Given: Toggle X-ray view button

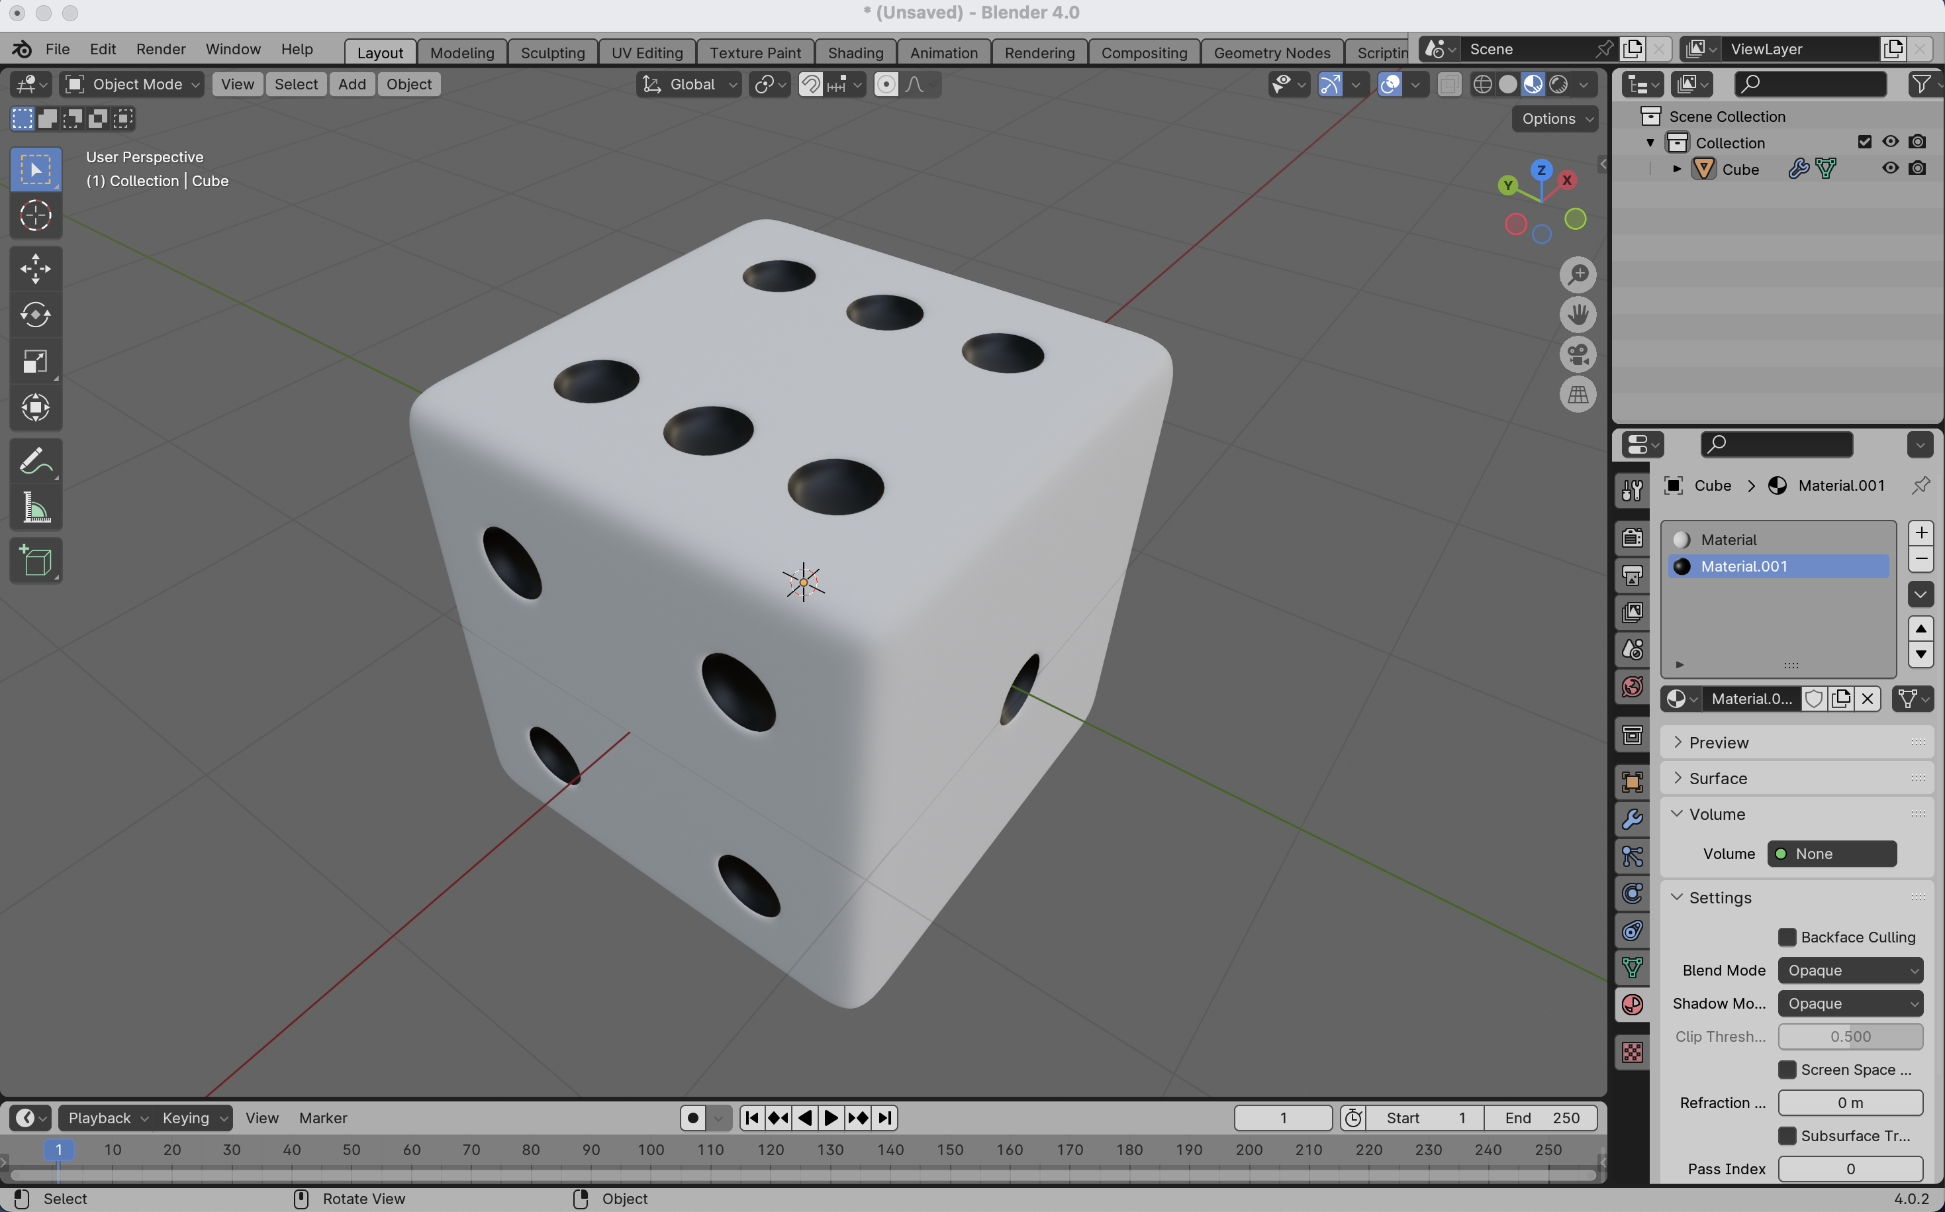Looking at the screenshot, I should click(x=1448, y=84).
